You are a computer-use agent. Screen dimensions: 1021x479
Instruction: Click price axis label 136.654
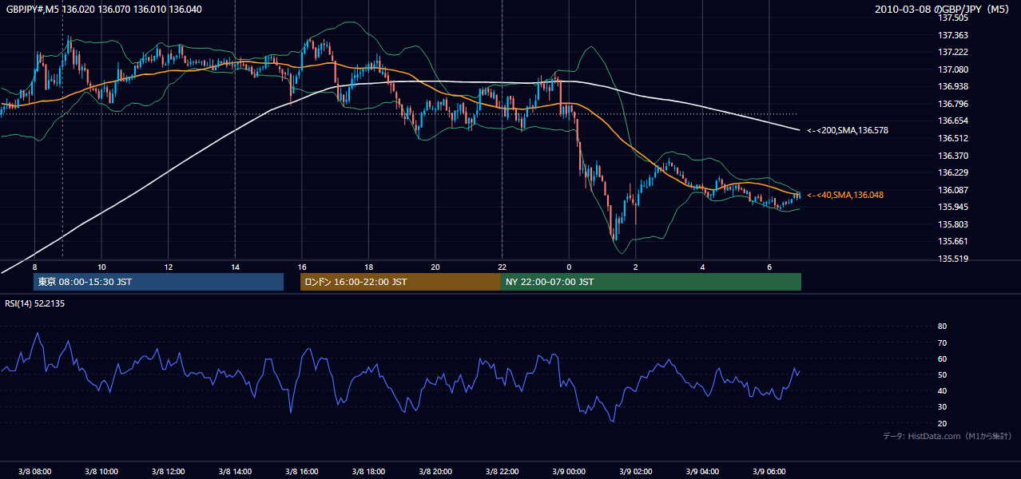(x=953, y=121)
